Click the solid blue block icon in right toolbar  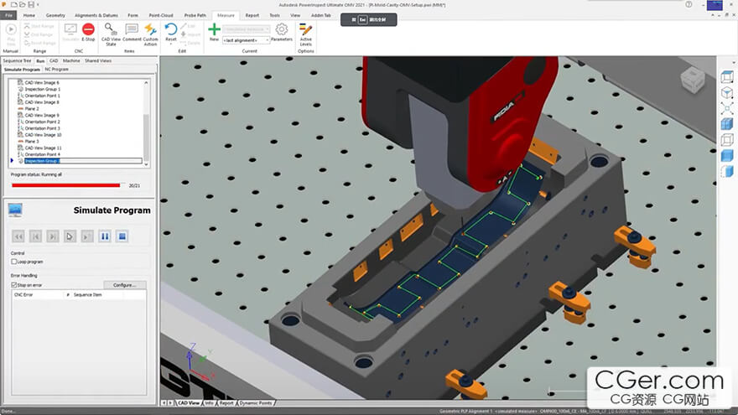(727, 155)
